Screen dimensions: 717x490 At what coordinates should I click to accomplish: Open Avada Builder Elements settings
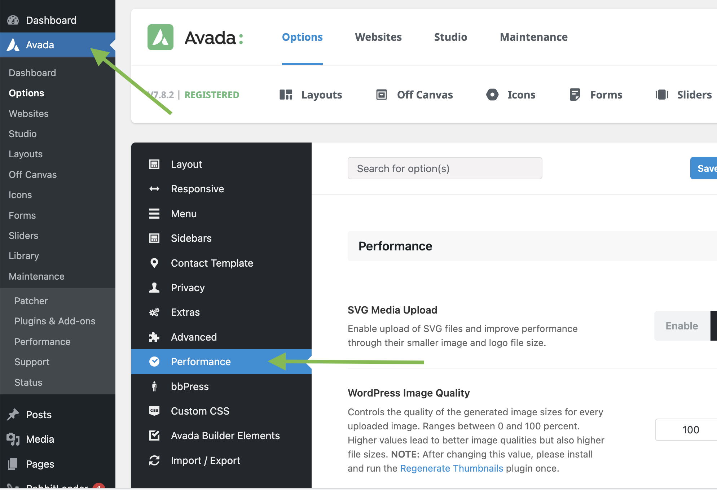point(225,435)
